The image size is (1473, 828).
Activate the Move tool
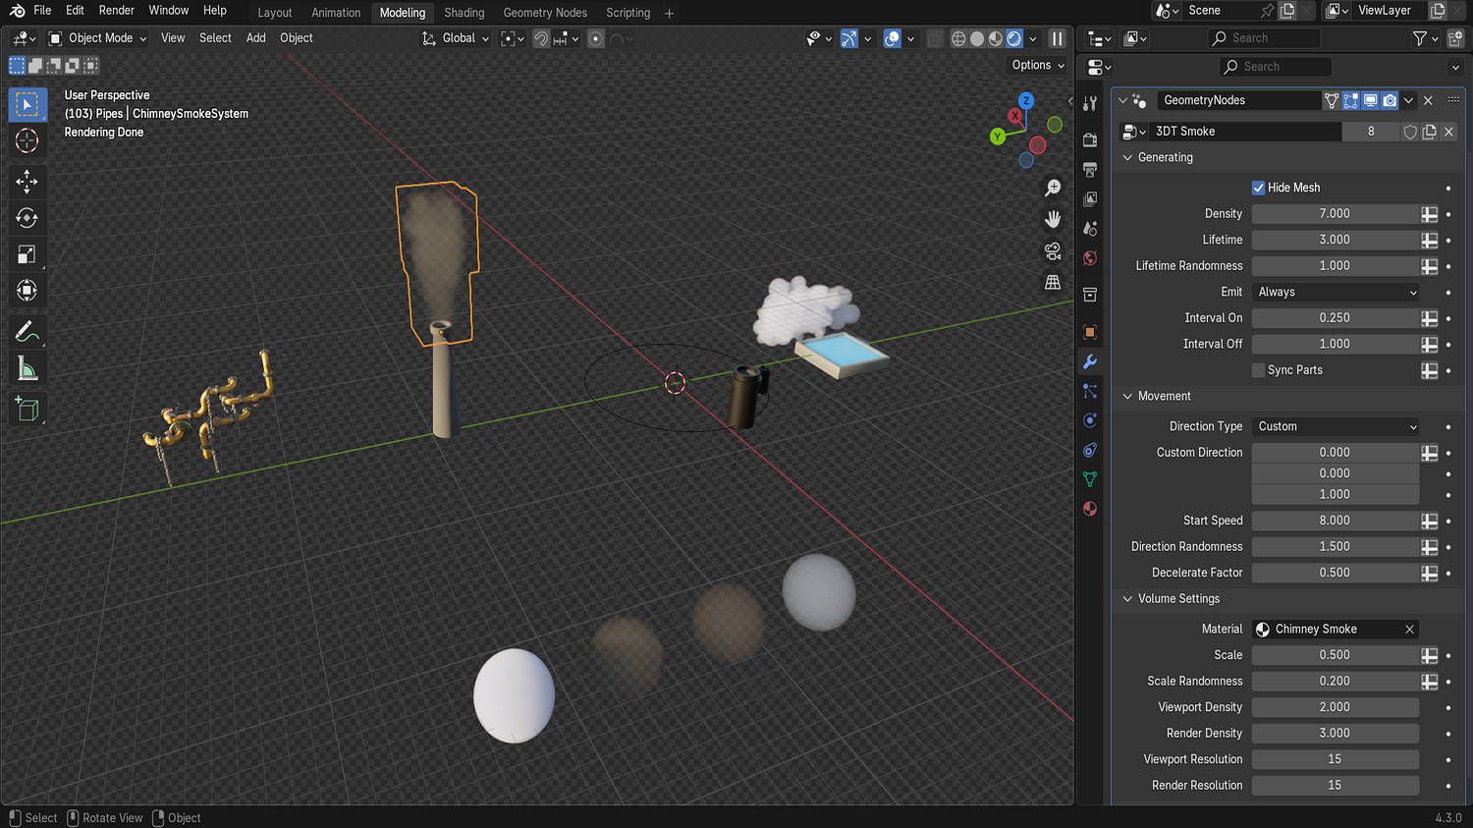pyautogui.click(x=27, y=181)
